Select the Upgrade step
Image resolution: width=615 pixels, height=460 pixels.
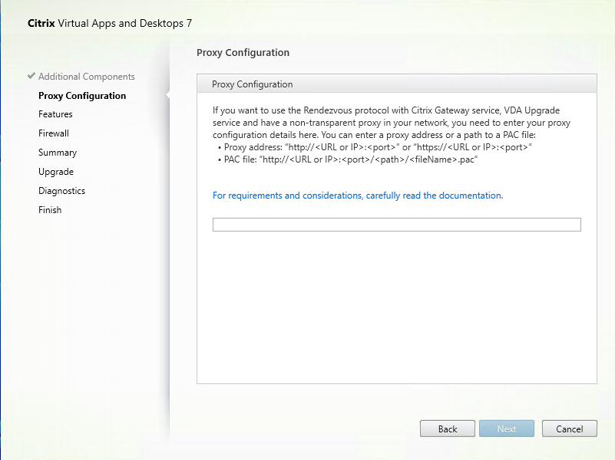56,172
